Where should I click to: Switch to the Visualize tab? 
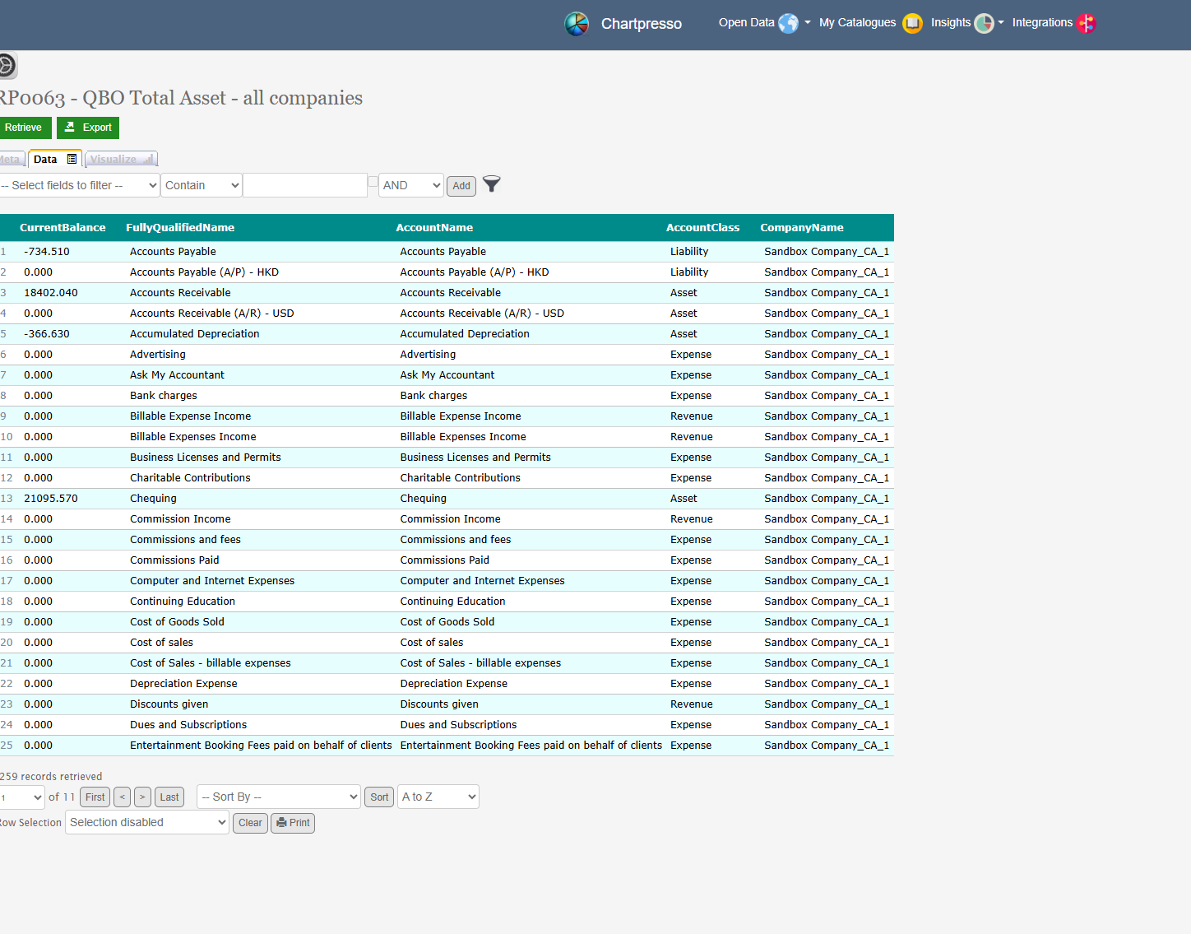[x=120, y=160]
